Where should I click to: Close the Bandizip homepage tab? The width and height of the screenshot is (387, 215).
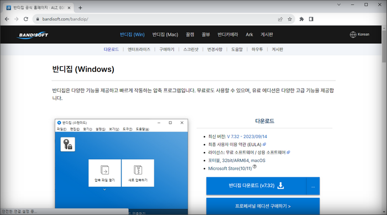(x=69, y=8)
